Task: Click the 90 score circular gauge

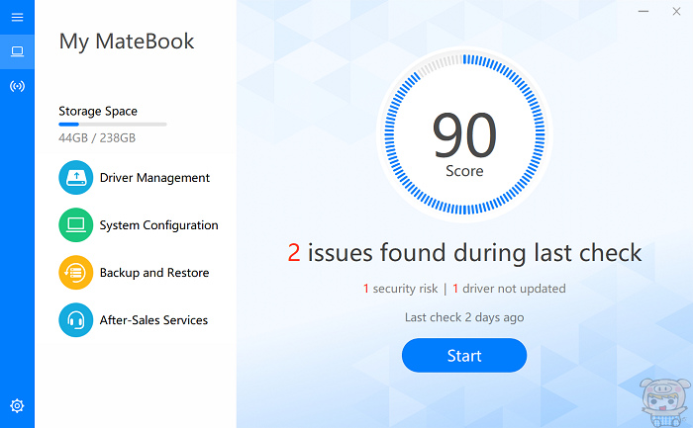Action: 464,134
